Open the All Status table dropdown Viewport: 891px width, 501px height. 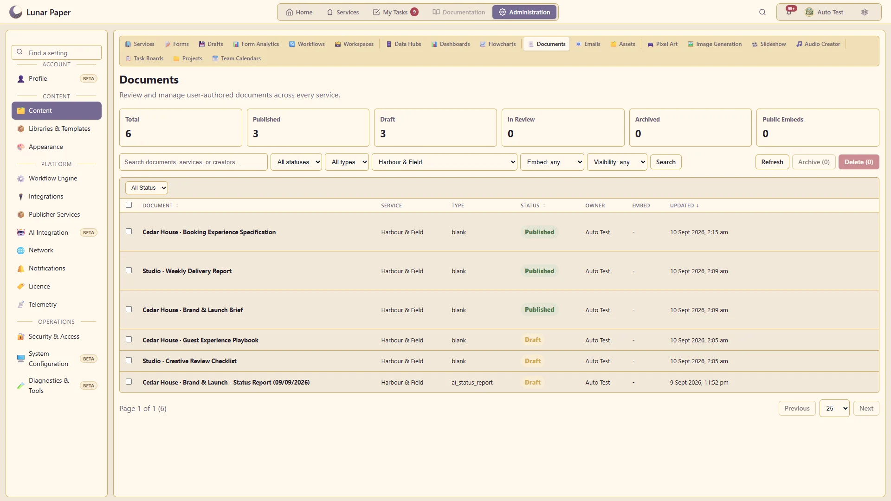pos(147,188)
